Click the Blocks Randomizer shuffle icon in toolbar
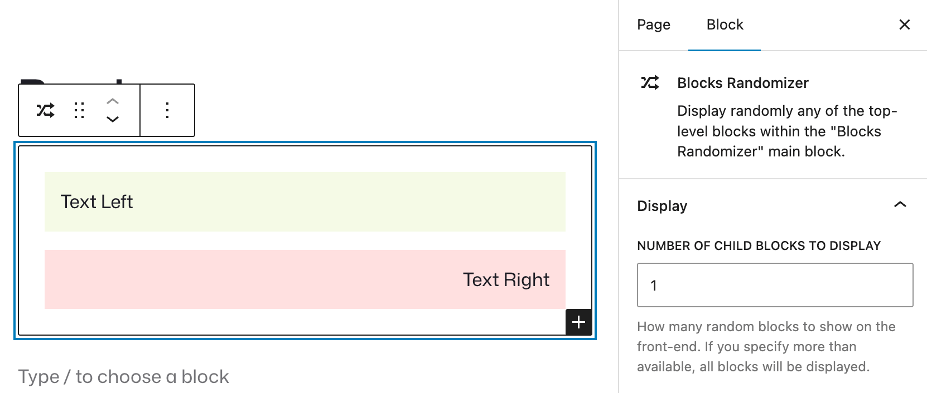The width and height of the screenshot is (927, 393). [45, 110]
